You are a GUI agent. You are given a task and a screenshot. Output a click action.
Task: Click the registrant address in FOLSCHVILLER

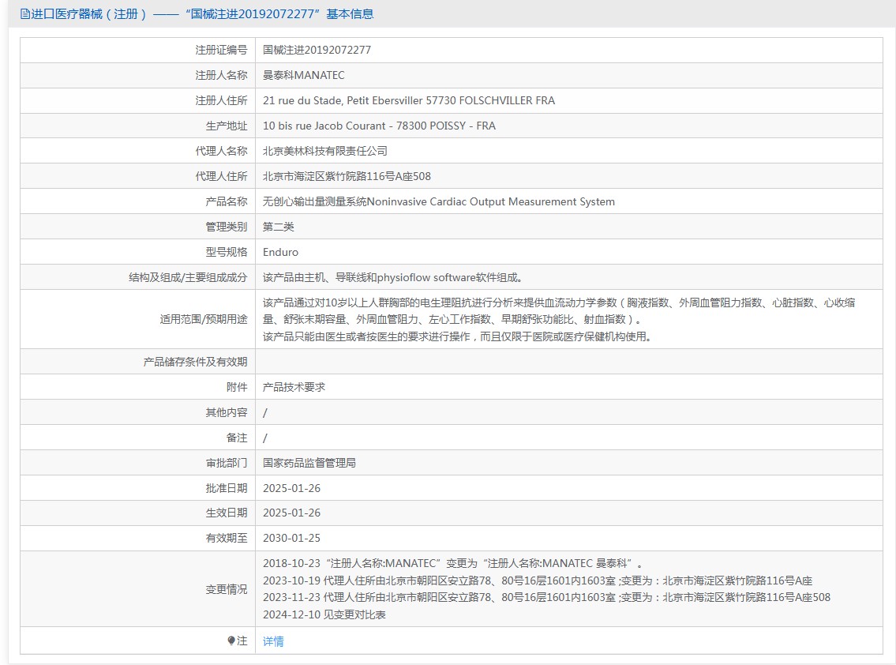408,100
